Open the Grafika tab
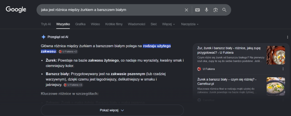Screen dimensions: 291x116 pos(80,24)
